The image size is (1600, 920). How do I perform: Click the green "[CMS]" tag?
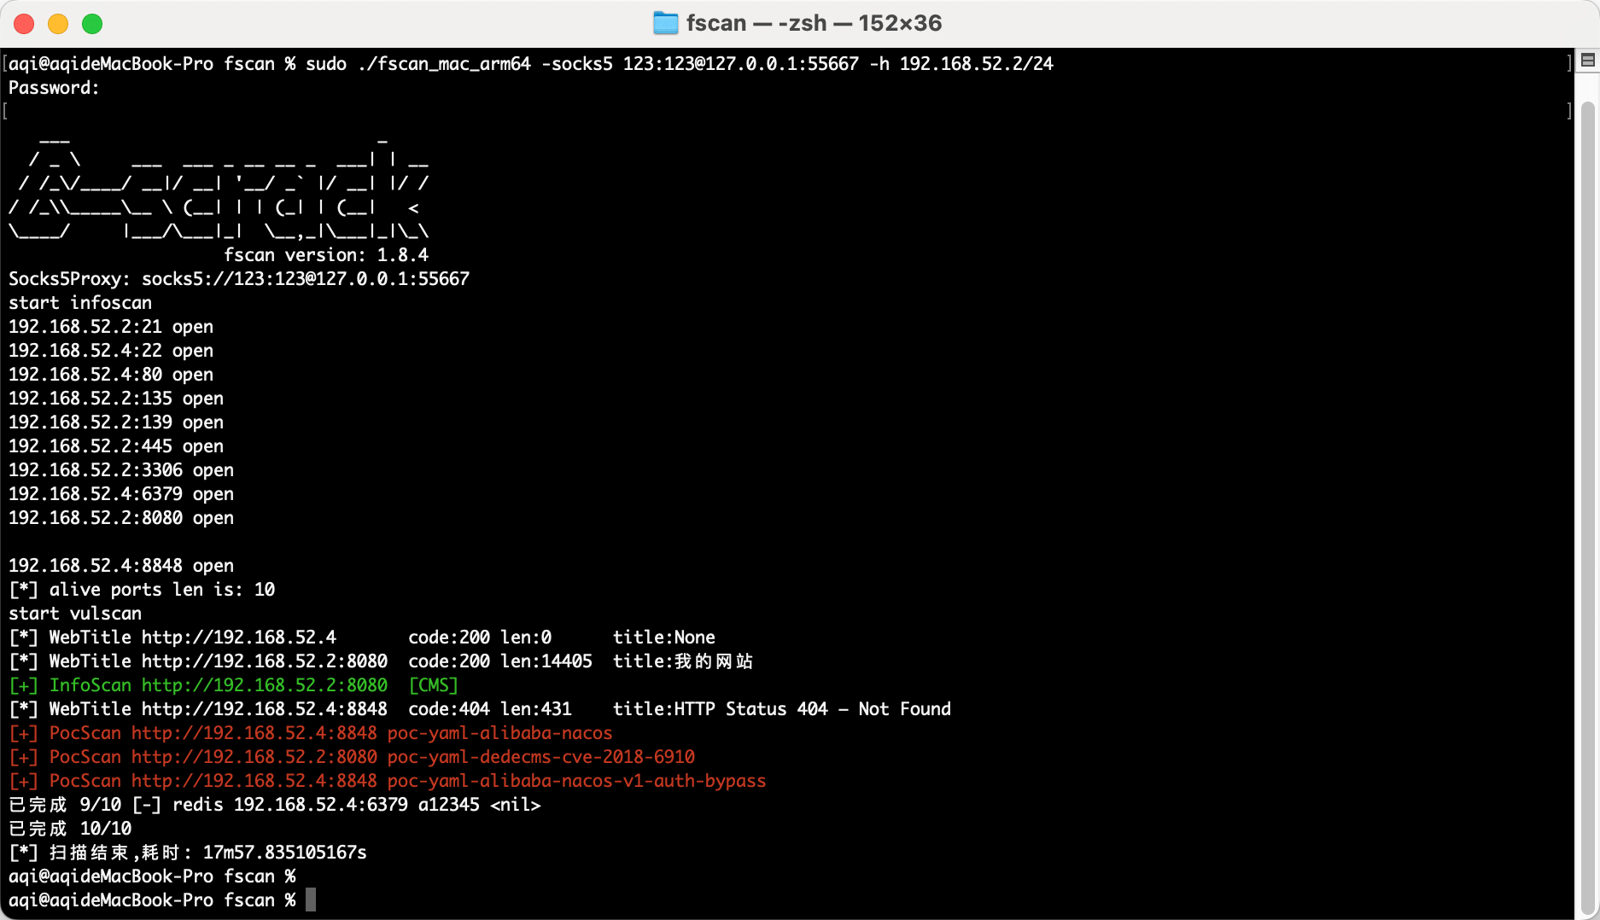point(434,685)
